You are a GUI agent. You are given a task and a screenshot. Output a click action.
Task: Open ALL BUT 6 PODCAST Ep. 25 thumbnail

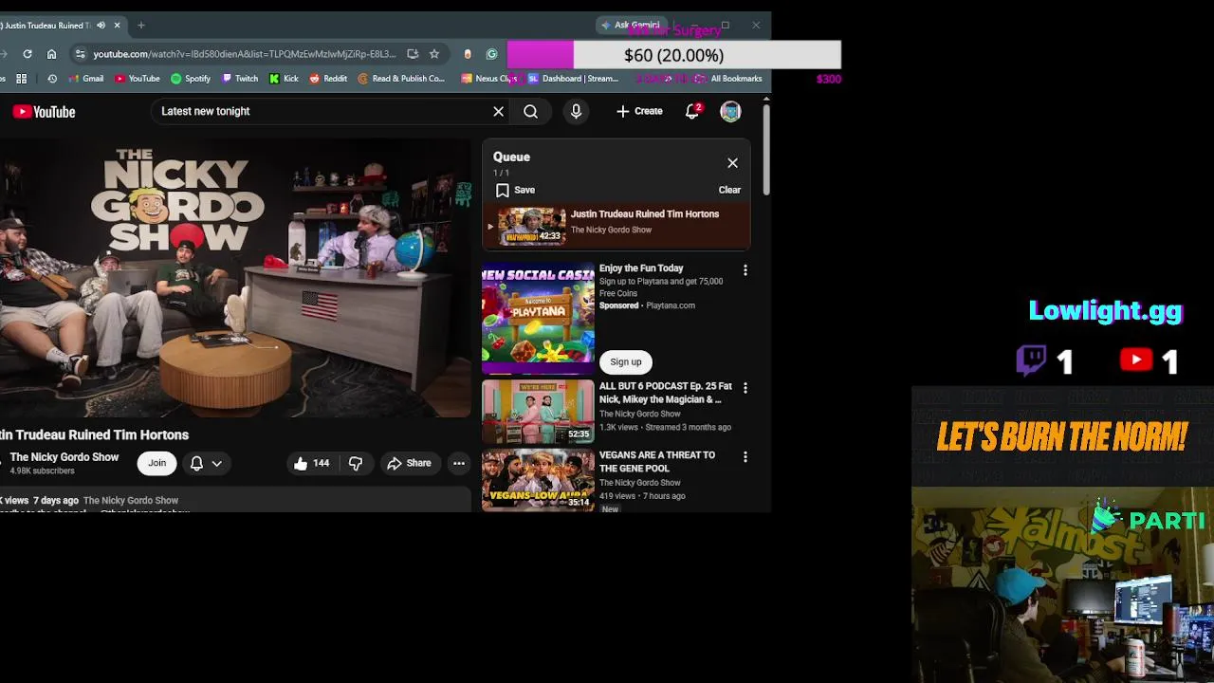(538, 412)
